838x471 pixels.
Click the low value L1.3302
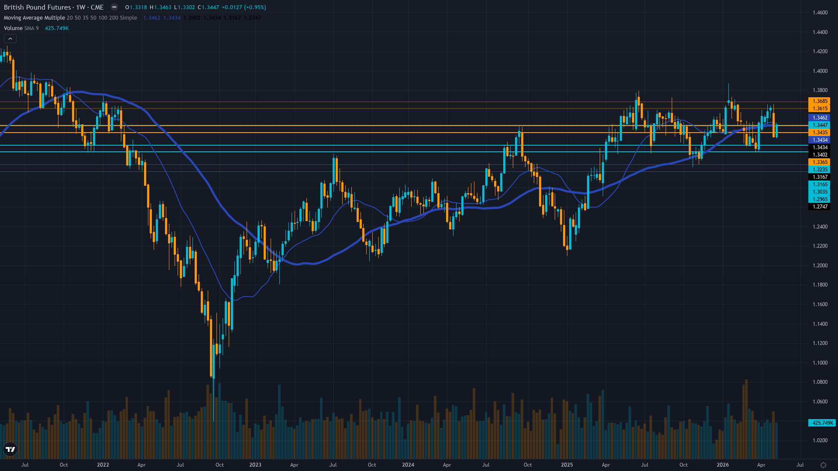point(184,7)
